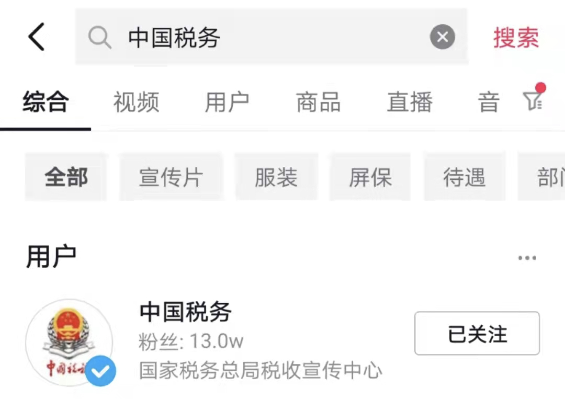The width and height of the screenshot is (565, 399).
Task: Switch to the 用户 tab
Action: (227, 102)
